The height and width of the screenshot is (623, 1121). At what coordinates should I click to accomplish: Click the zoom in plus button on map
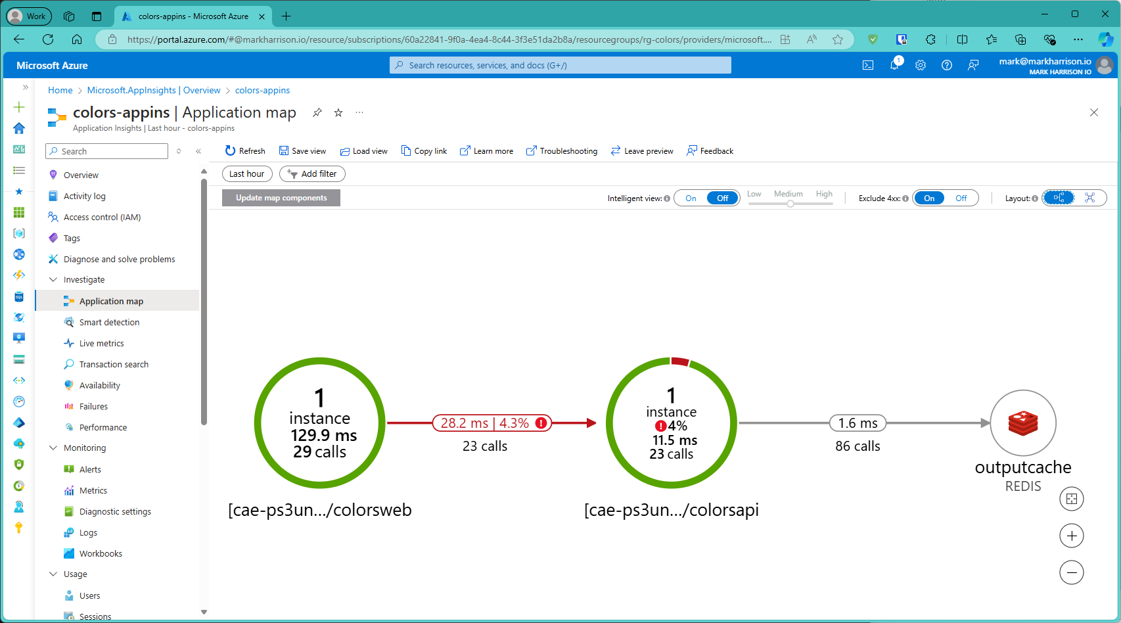point(1071,536)
